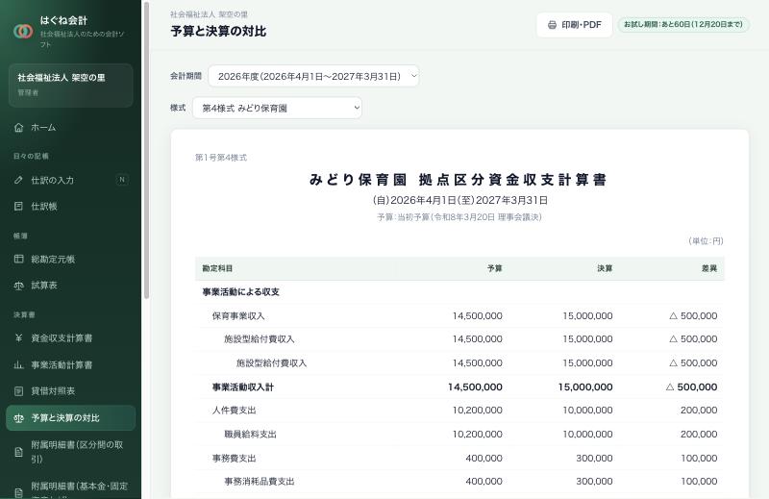Click the sidebar vertical scrollbar
This screenshot has height=499, width=769.
click(146, 152)
